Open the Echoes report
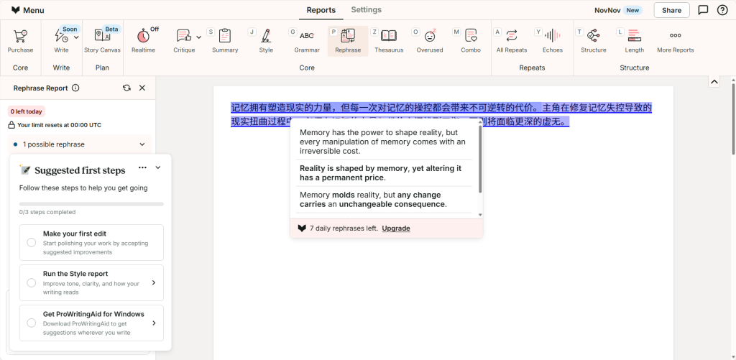Screen dimensions: 736x360 point(552,40)
